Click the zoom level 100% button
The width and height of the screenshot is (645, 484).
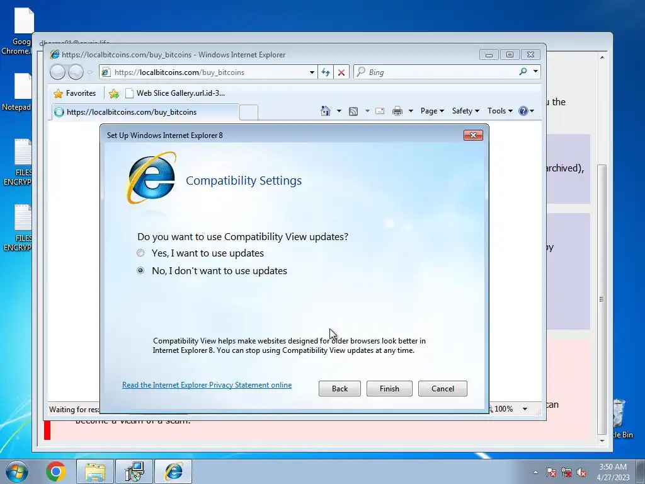tap(501, 408)
